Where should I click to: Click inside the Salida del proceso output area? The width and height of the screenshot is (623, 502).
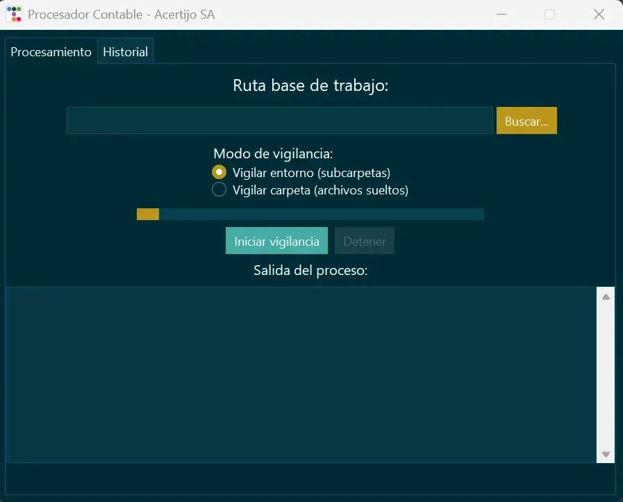point(301,374)
